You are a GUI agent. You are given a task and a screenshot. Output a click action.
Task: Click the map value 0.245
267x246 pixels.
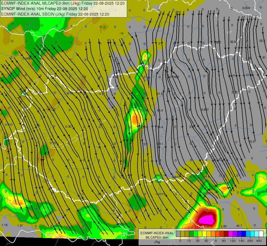[26, 58]
